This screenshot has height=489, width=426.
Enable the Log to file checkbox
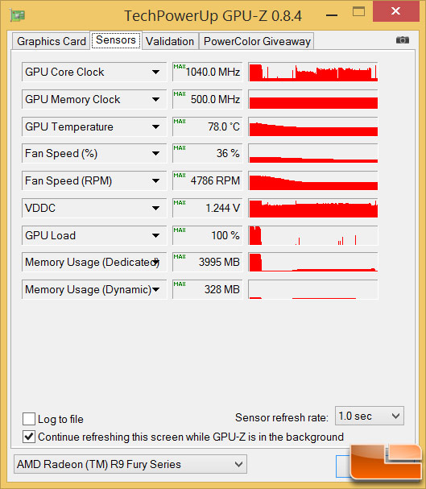pos(29,419)
